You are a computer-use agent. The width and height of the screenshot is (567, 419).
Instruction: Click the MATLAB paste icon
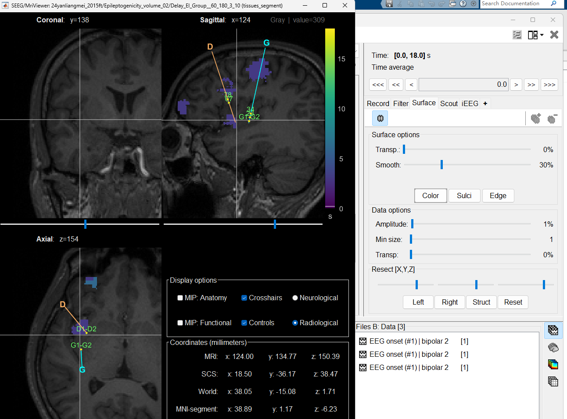point(421,4)
